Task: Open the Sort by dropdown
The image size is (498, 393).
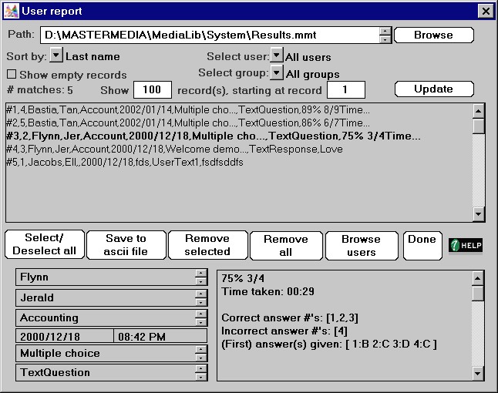Action: point(56,55)
